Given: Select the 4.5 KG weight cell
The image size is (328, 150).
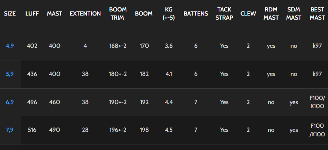Looking at the screenshot, I should 169,130.
